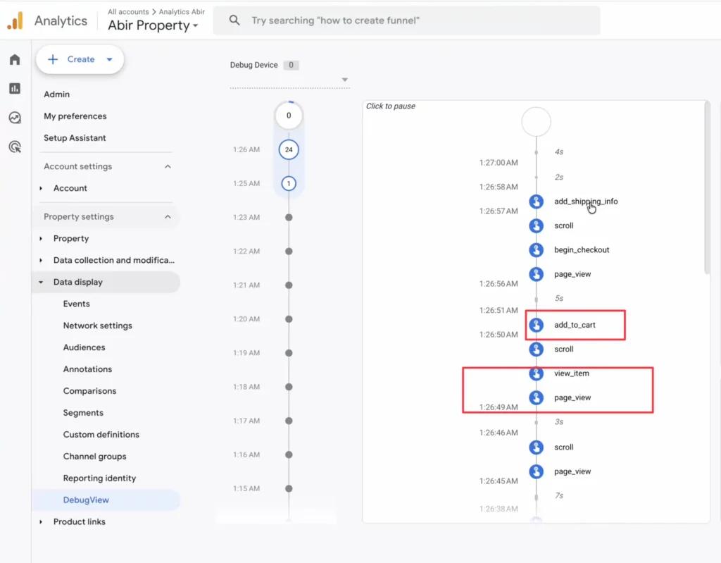
Task: Select the Explore icon in the sidebar
Action: [x=14, y=118]
